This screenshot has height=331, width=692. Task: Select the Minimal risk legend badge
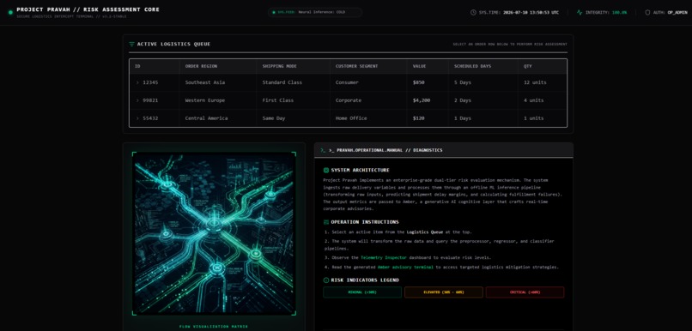pyautogui.click(x=362, y=292)
